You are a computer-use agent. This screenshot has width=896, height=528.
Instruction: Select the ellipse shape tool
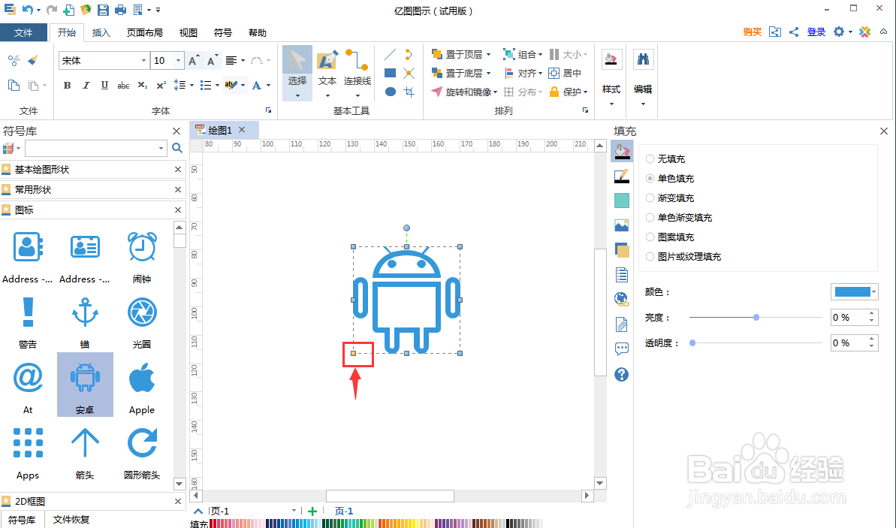pos(391,92)
